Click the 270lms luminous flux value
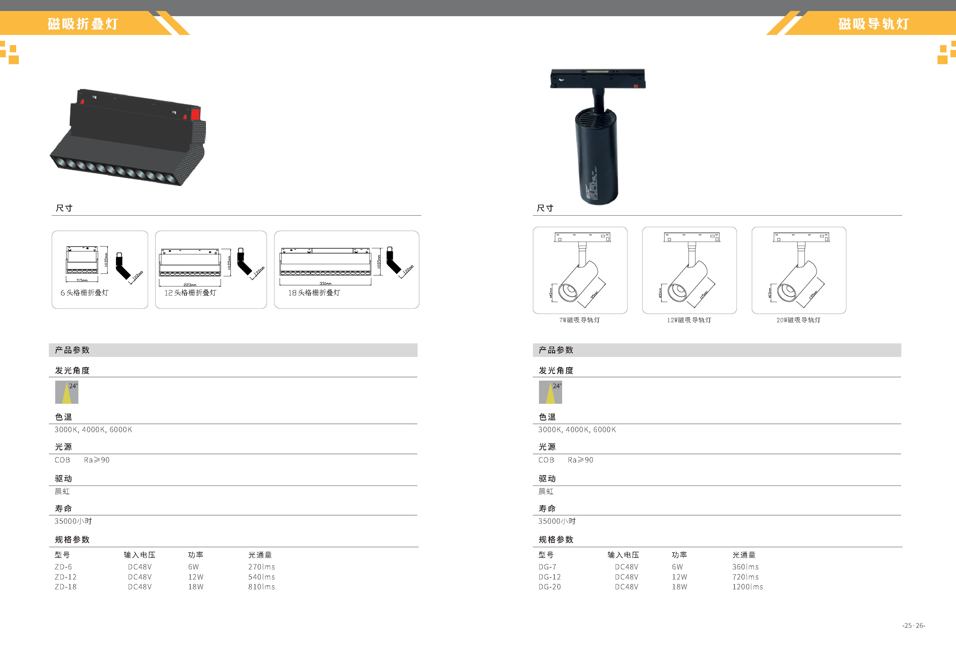 pos(261,566)
